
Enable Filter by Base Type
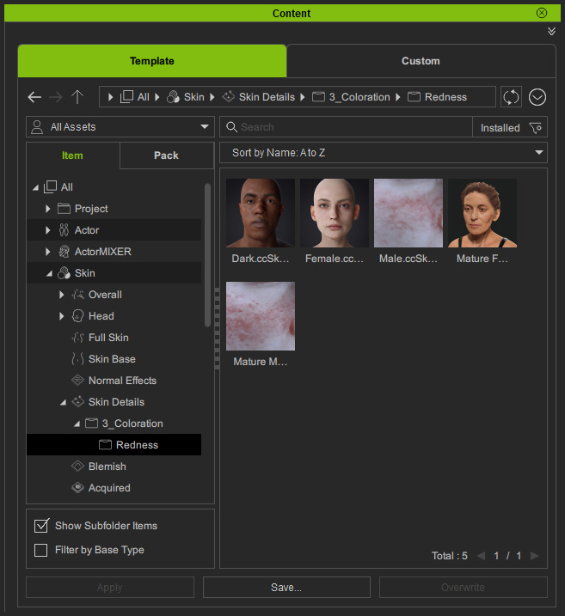[40, 550]
